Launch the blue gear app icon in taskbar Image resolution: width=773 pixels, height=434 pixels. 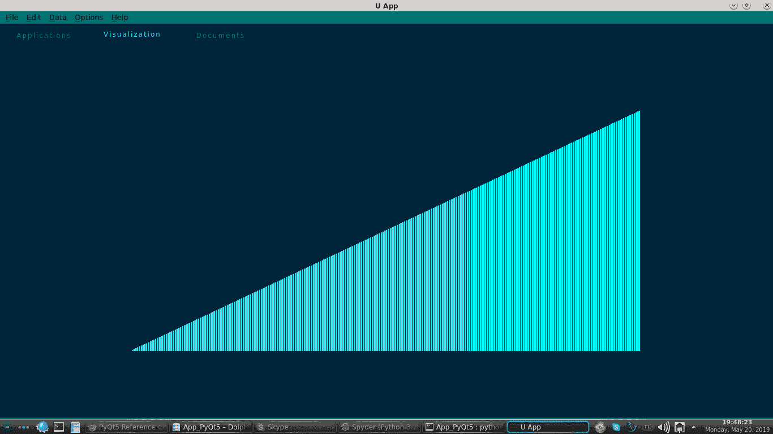(x=42, y=427)
